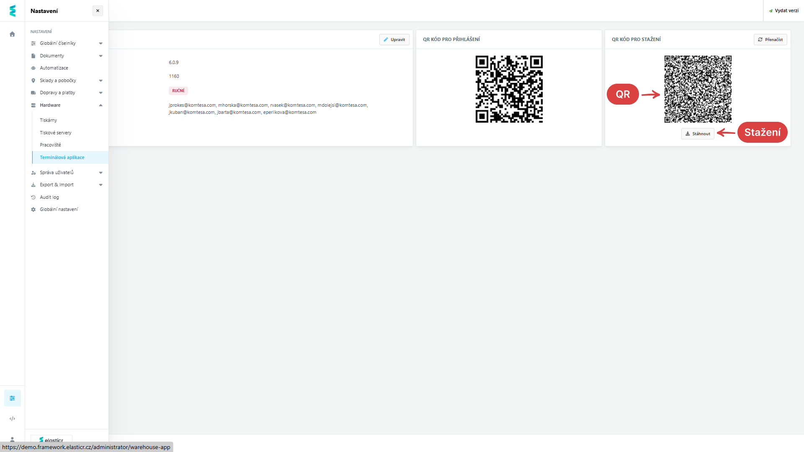Click the home icon in left rail
804x452 pixels.
(x=12, y=34)
